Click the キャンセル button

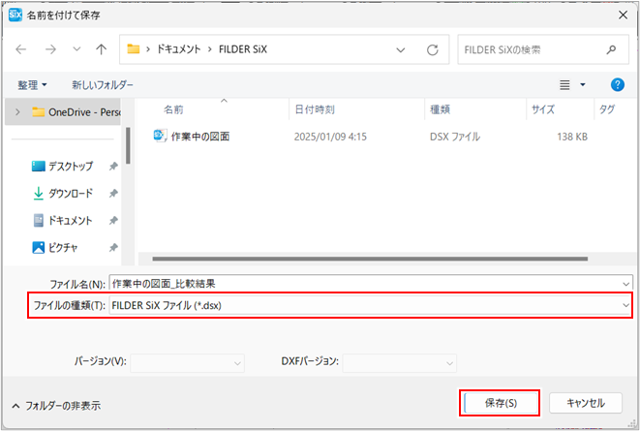(x=585, y=403)
